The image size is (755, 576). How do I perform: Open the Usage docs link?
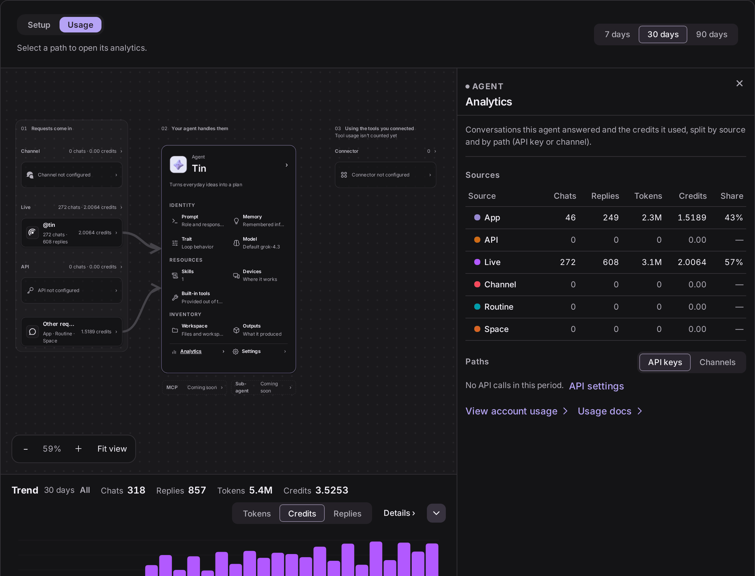[x=610, y=411]
